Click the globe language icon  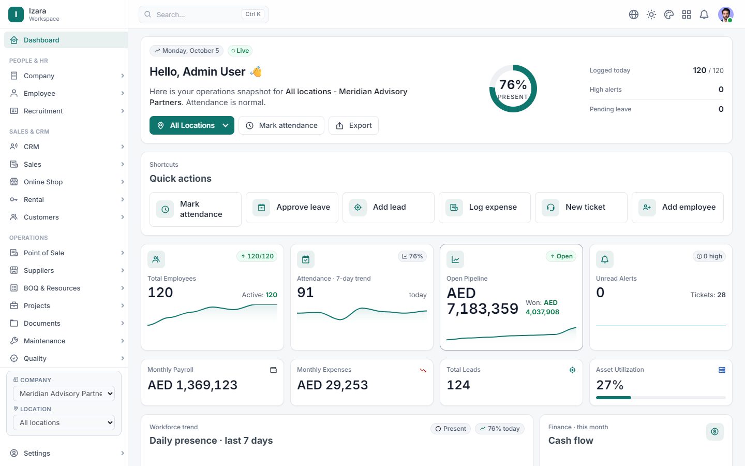(634, 14)
